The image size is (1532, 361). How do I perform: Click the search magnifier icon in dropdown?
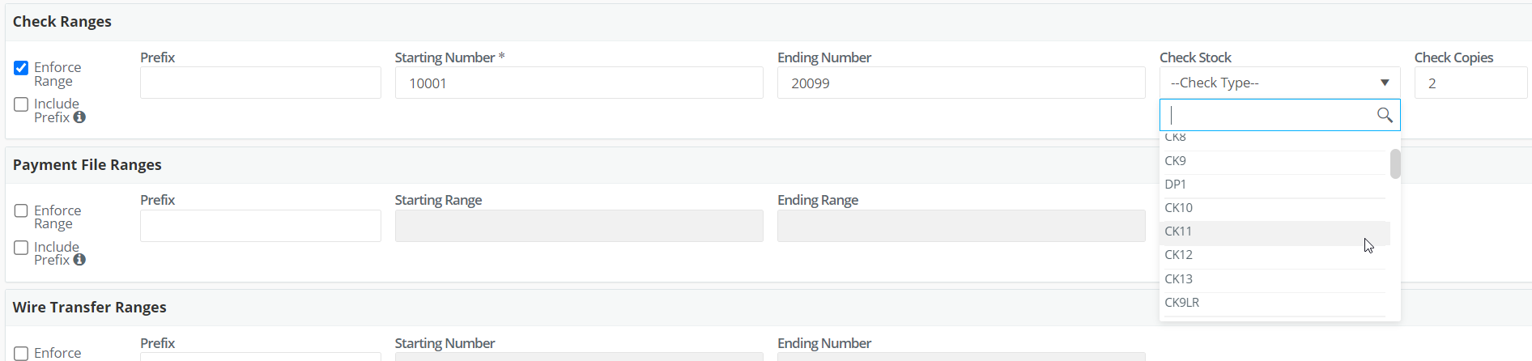1385,115
